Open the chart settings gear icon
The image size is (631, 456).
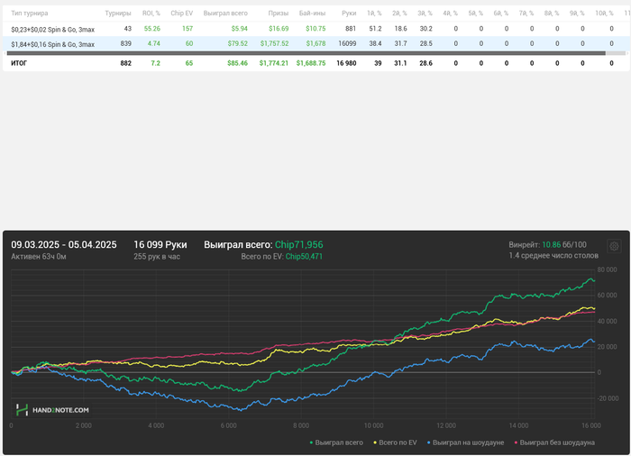tap(614, 246)
